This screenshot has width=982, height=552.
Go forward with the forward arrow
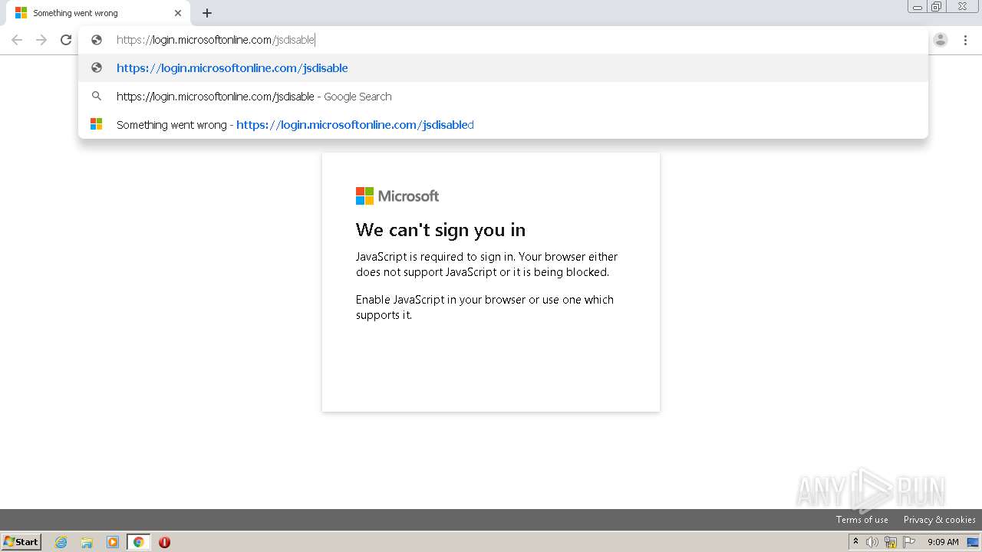tap(41, 40)
